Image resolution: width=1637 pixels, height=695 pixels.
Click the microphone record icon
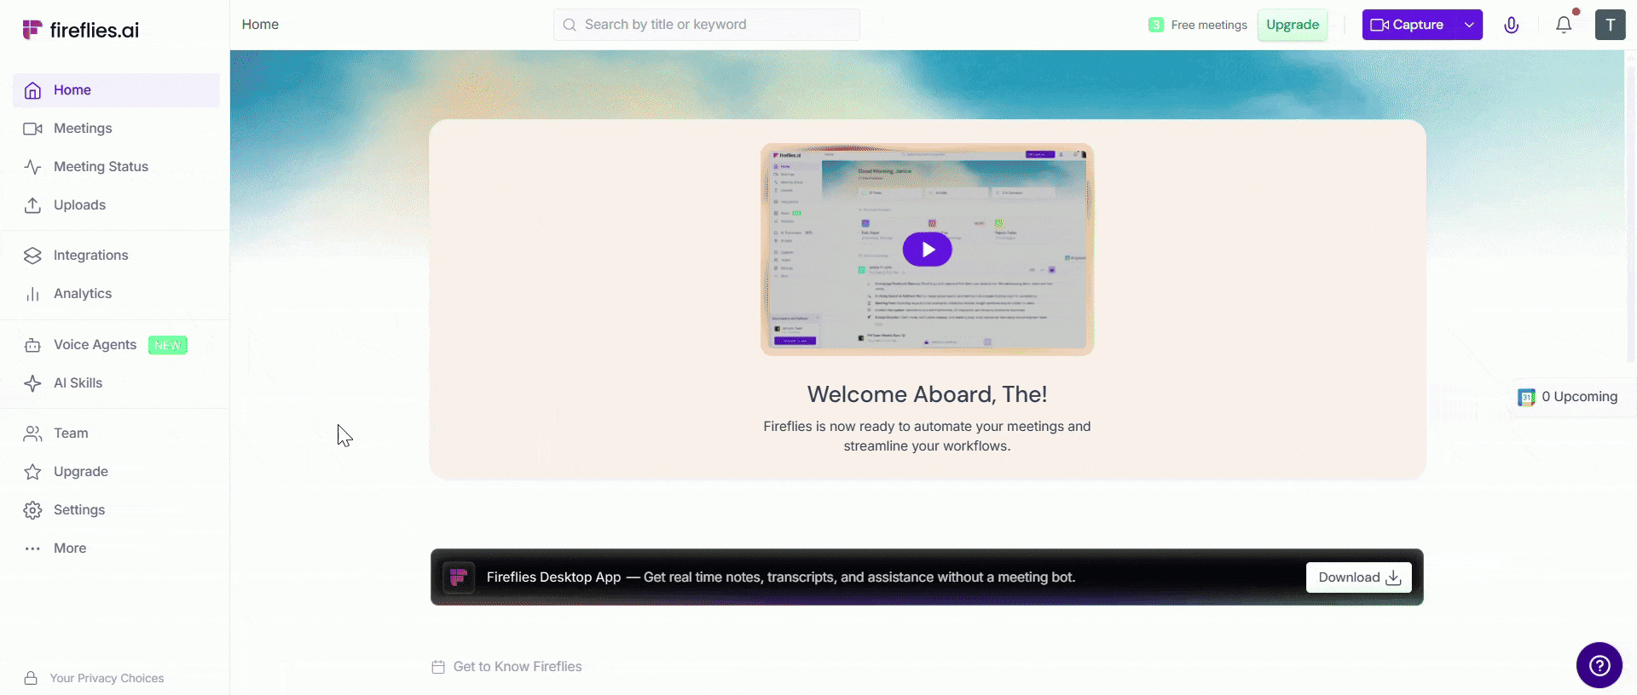1512,25
